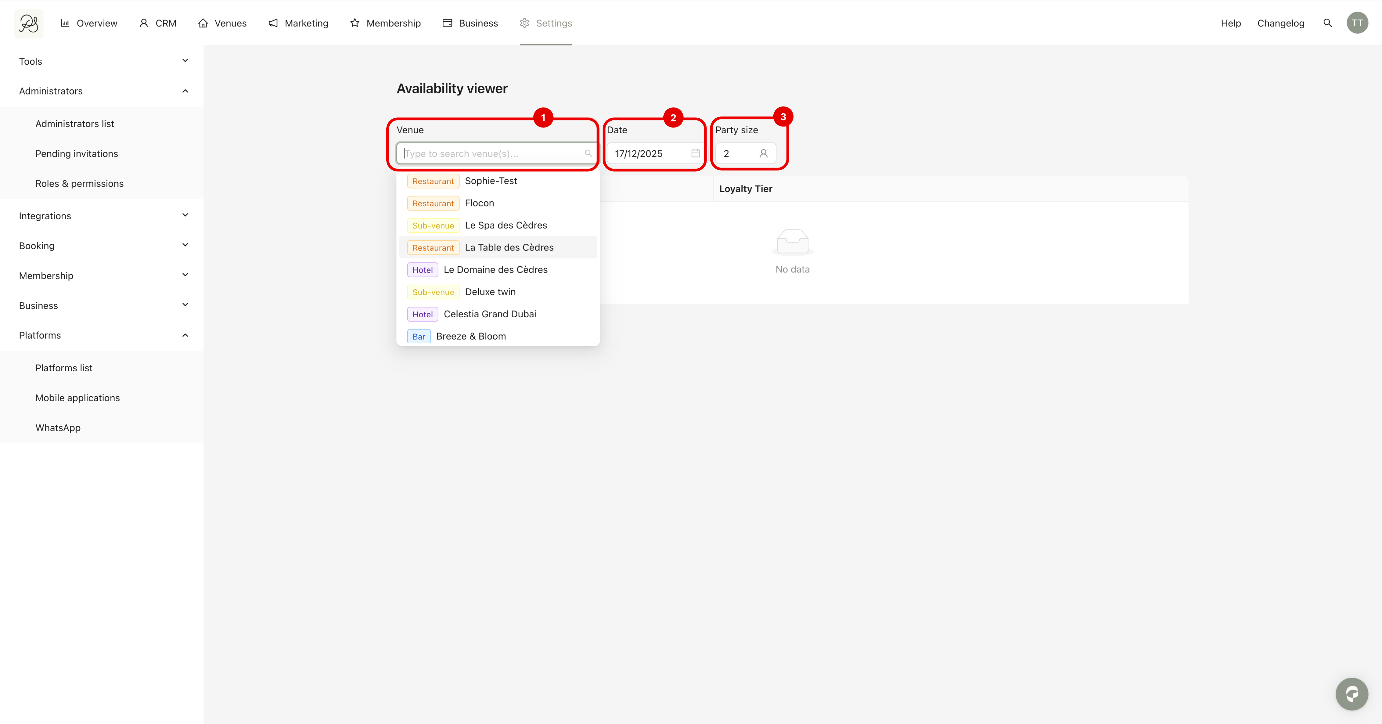Open the chat support bubble icon
1382x724 pixels.
click(1351, 694)
